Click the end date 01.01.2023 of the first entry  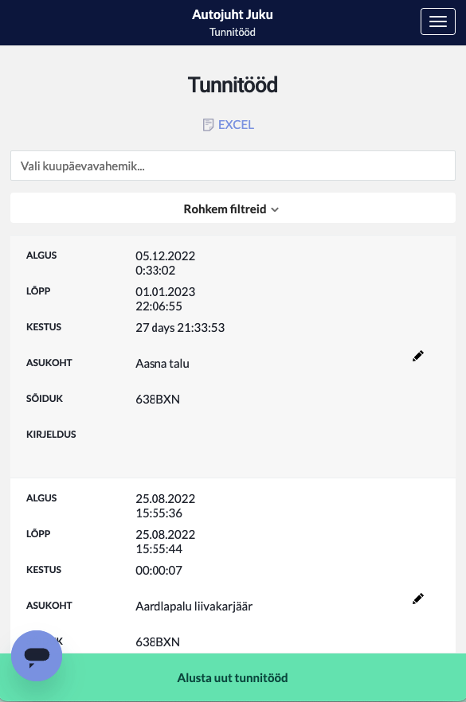pyautogui.click(x=166, y=292)
